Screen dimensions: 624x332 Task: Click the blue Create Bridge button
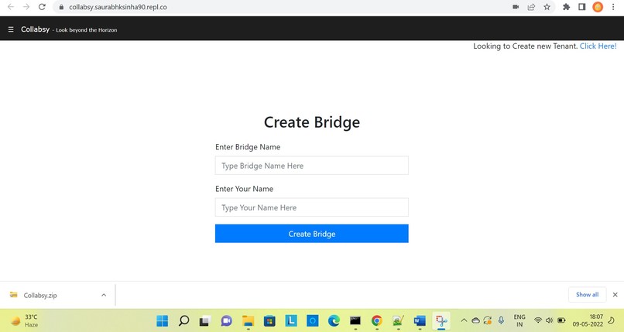pos(311,234)
